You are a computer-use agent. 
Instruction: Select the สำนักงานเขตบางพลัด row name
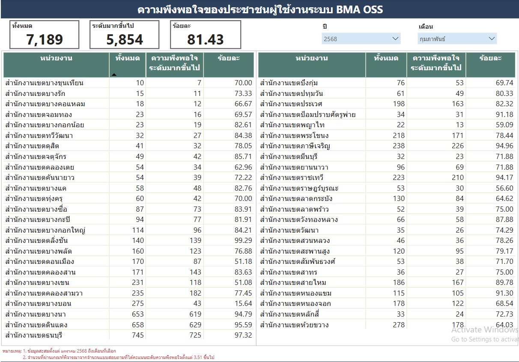(x=39, y=251)
